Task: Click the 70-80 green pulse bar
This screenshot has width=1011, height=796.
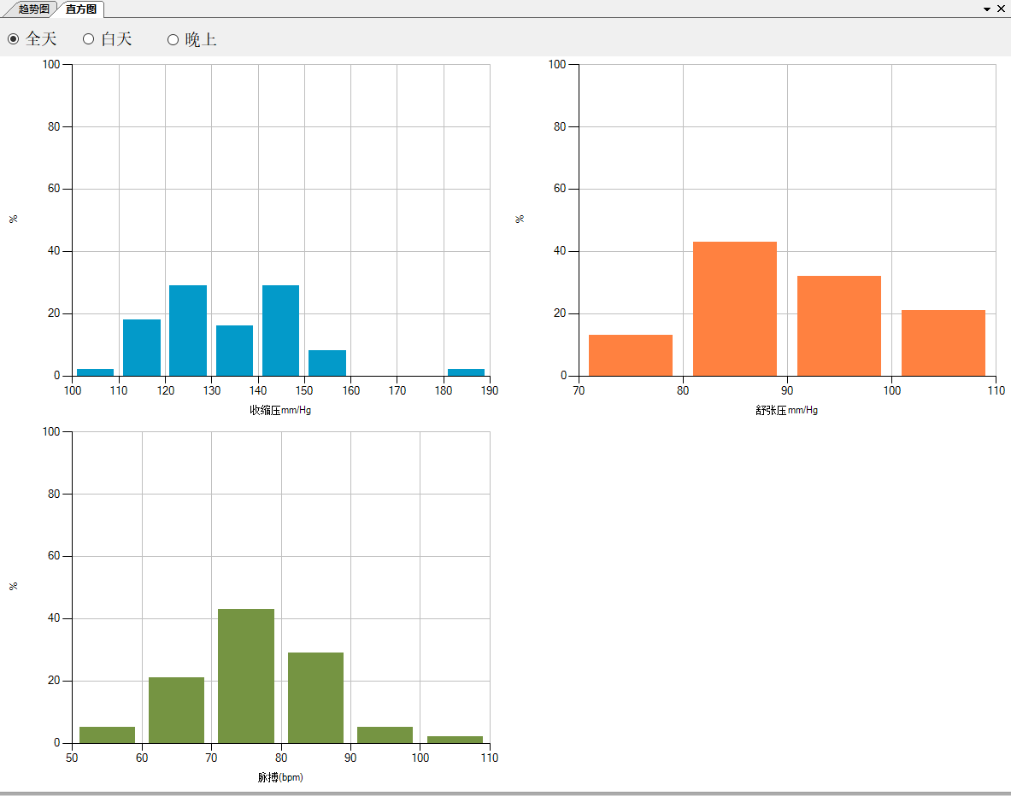Action: [246, 676]
